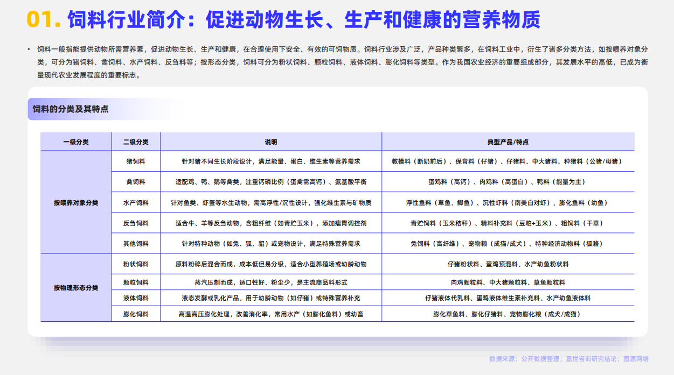
Task: Click the 二级分类 column header
Action: (136, 142)
